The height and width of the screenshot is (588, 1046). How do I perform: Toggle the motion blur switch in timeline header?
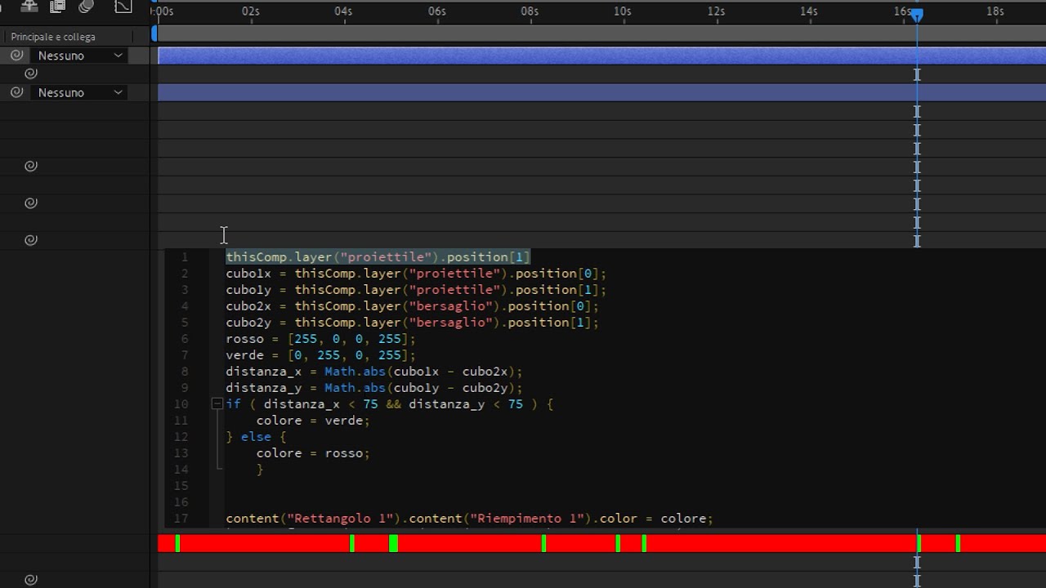pos(86,7)
